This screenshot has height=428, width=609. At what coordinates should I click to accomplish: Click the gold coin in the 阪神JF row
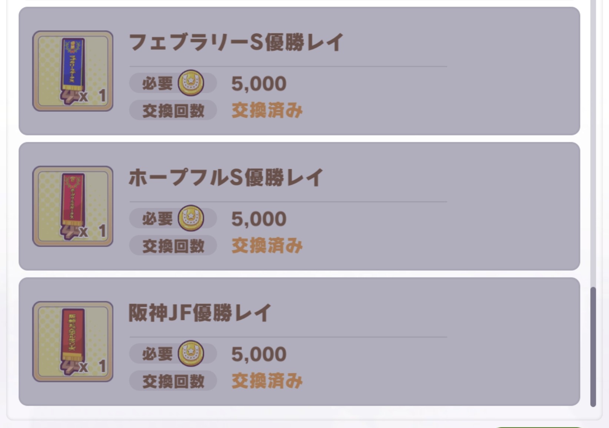click(191, 353)
